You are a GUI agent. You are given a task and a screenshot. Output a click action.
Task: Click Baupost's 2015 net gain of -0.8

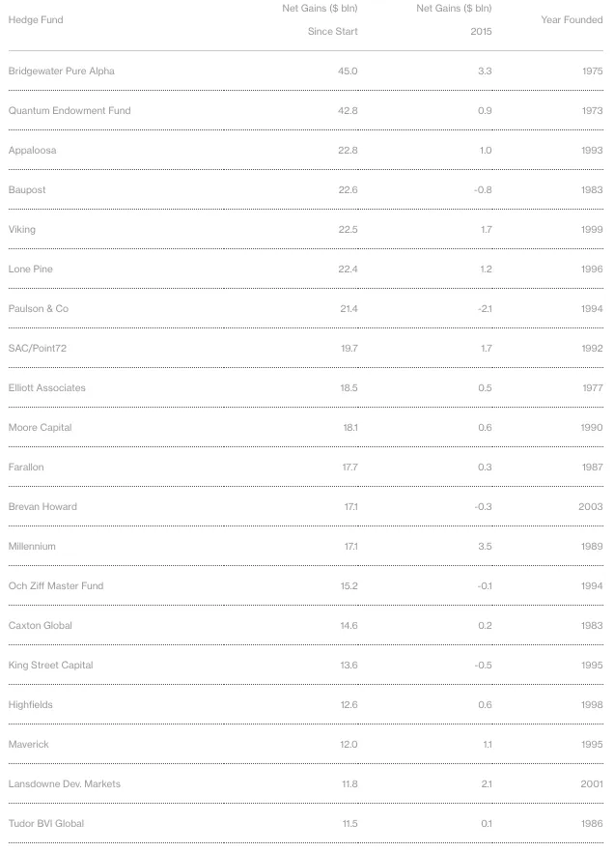(x=483, y=190)
